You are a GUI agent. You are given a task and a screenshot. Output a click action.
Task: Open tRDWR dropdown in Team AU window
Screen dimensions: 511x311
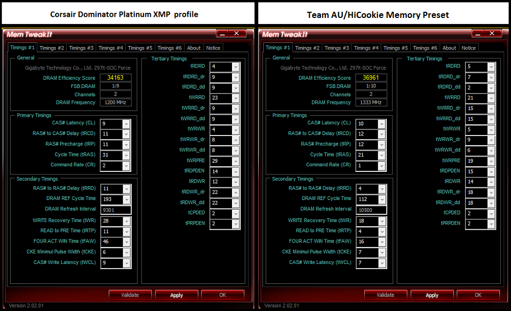[x=491, y=182]
